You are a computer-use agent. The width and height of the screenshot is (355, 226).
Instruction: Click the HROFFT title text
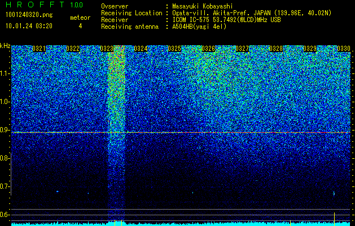point(36,5)
